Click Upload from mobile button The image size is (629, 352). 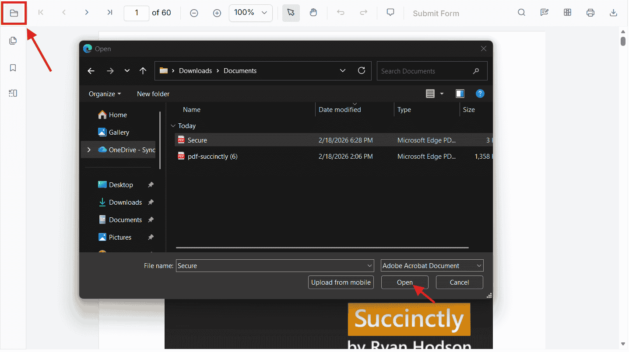coord(341,282)
